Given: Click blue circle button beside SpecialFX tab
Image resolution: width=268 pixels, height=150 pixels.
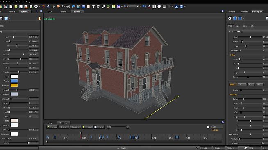Looking at the screenshot, I should (41, 11).
